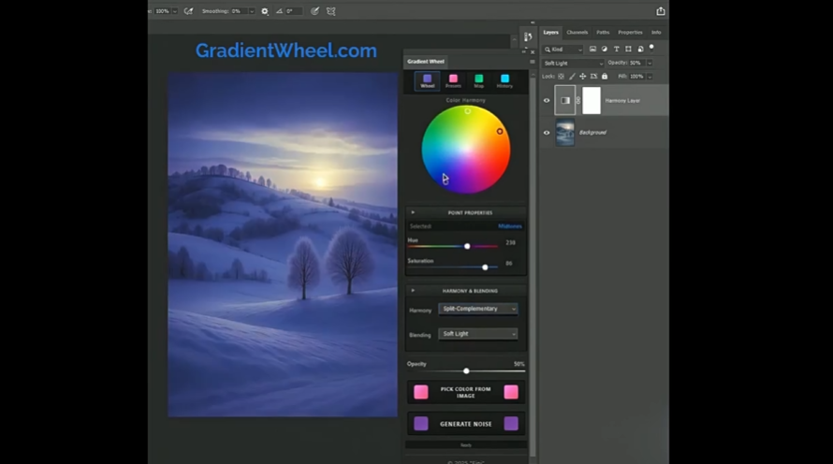Toggle visibility of the Background layer
833x464 pixels.
click(547, 133)
